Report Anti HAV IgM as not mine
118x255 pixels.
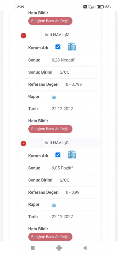(x=50, y=129)
